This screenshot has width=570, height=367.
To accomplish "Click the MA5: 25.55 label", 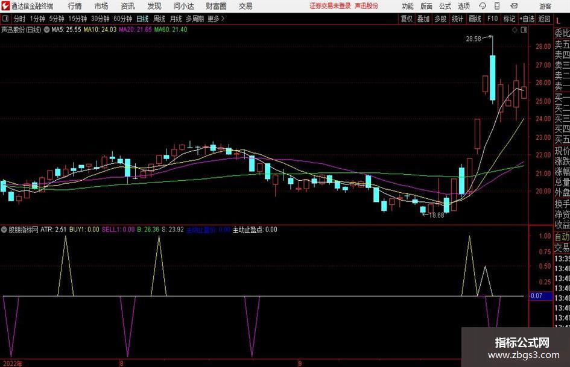I will pyautogui.click(x=66, y=30).
